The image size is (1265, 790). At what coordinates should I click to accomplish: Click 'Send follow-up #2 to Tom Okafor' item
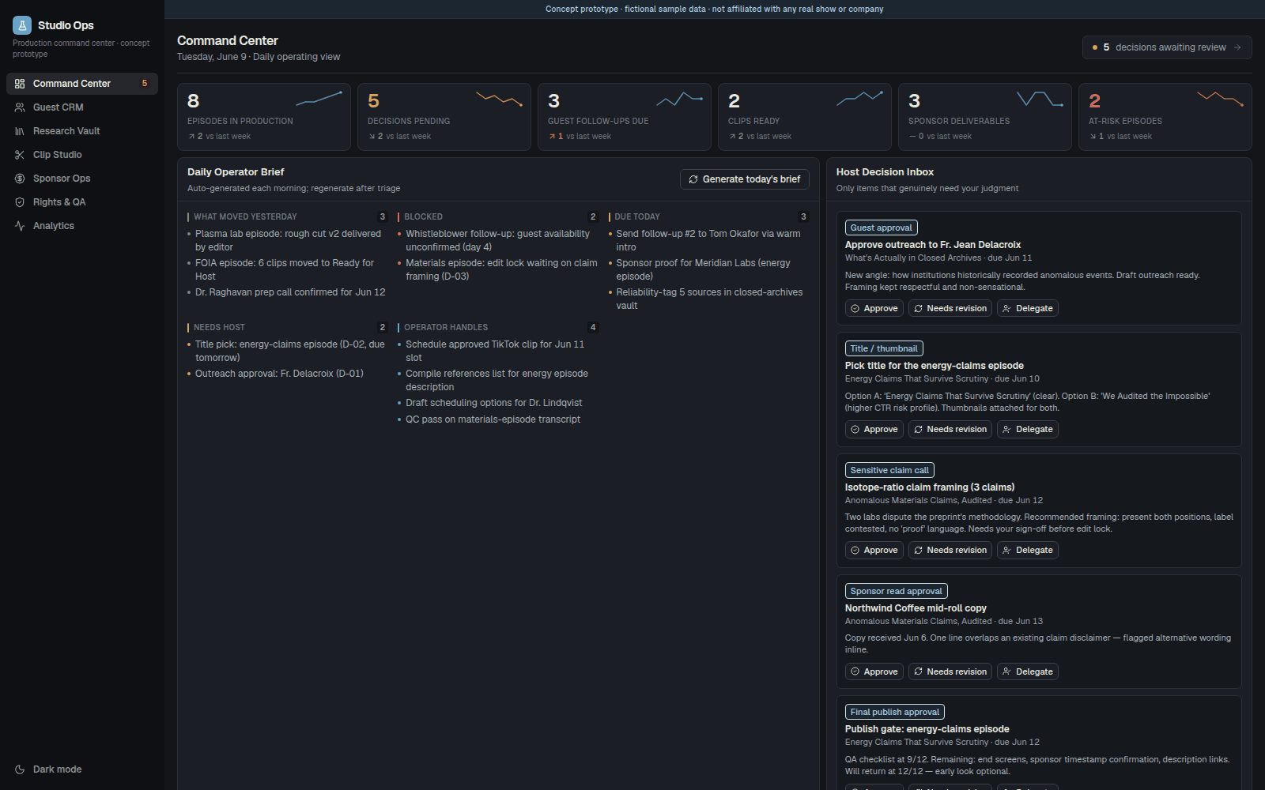[709, 240]
